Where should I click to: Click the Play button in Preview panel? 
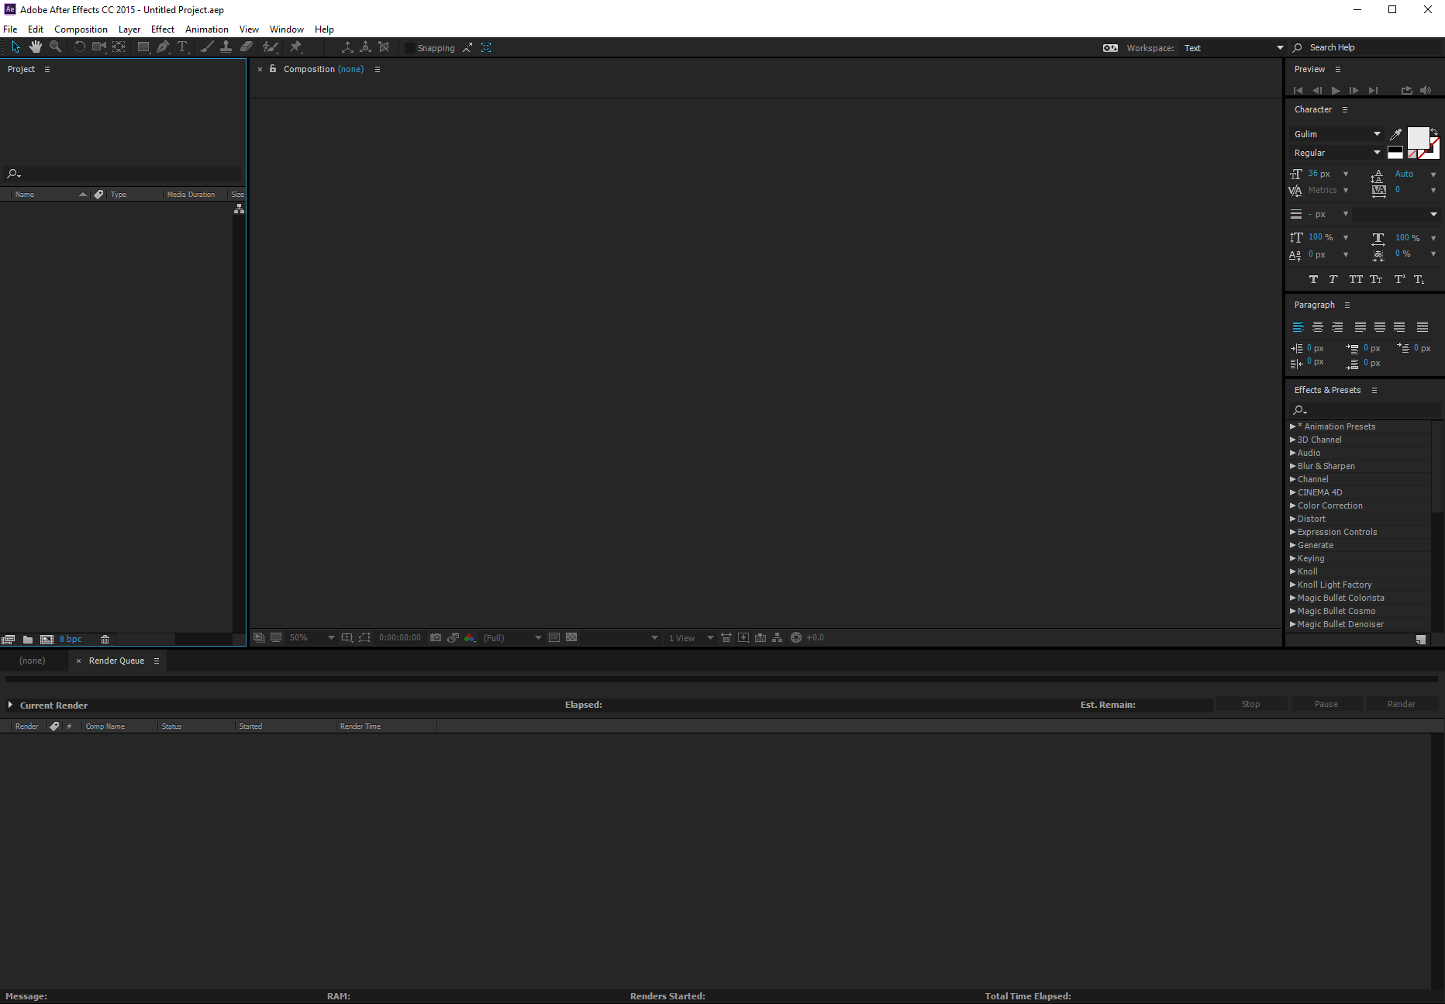pyautogui.click(x=1335, y=91)
